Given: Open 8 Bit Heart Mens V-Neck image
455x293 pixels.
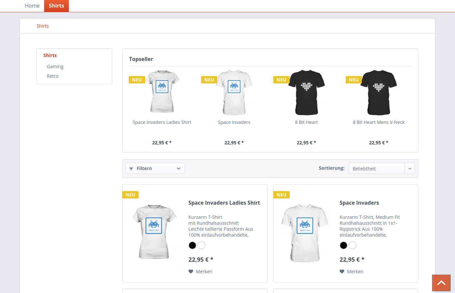Looking at the screenshot, I should pos(378,92).
